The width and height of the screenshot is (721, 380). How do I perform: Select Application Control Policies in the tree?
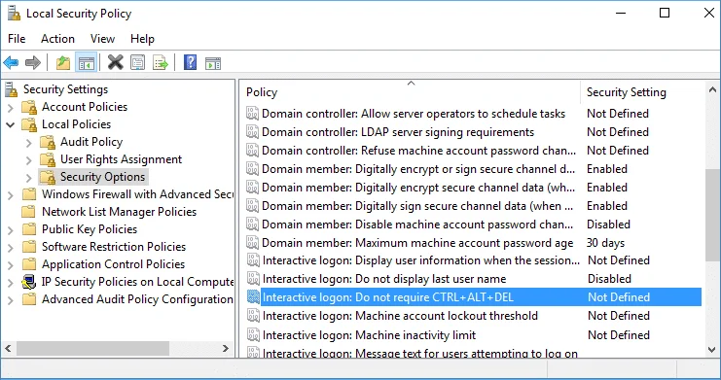(113, 264)
